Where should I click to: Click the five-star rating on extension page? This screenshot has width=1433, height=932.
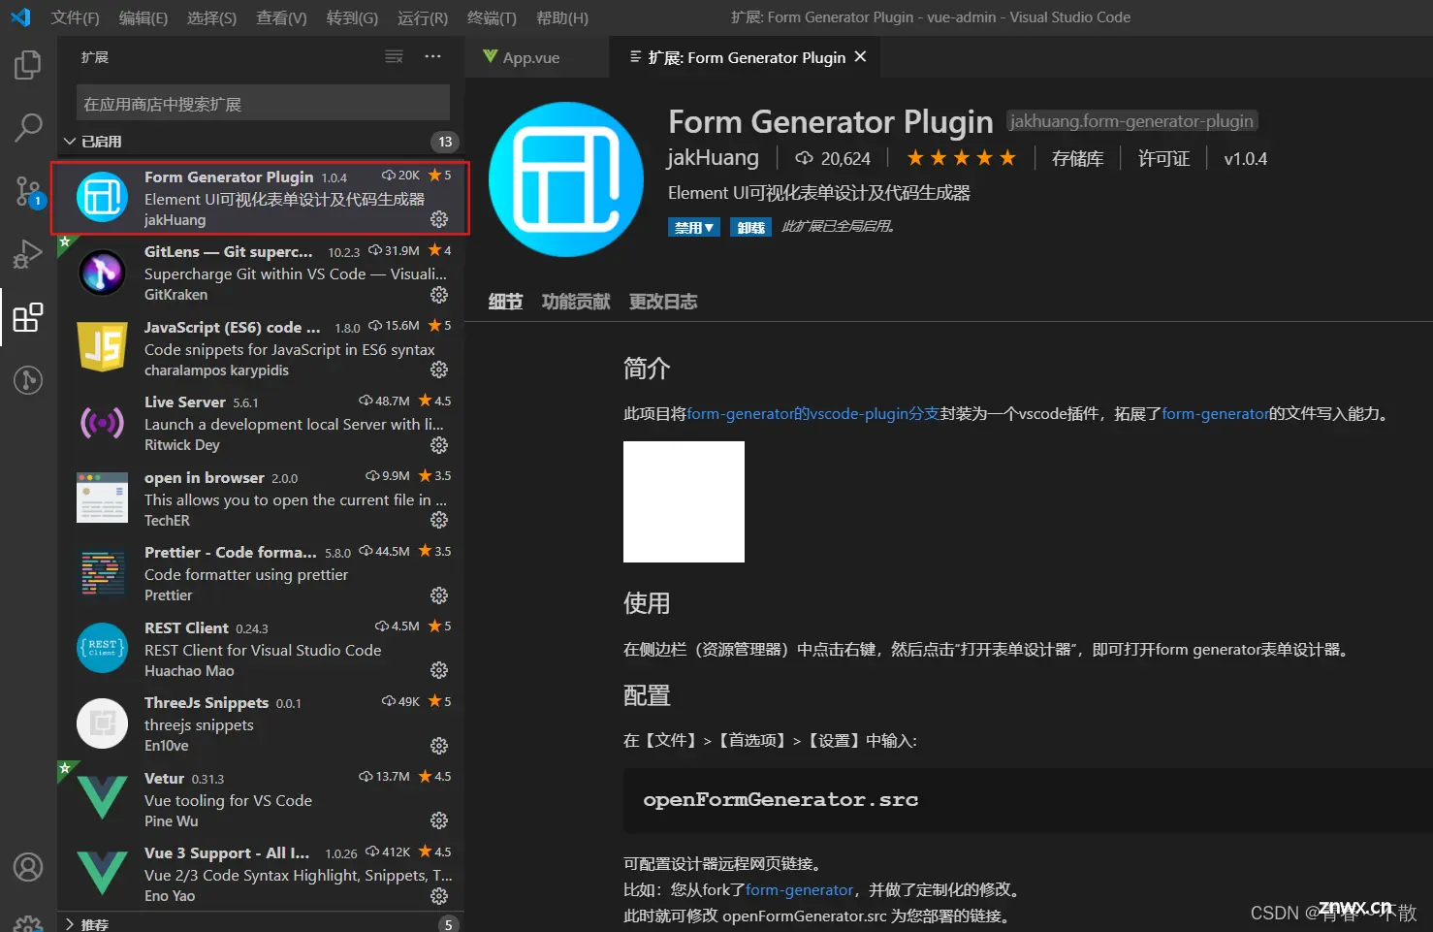(961, 158)
